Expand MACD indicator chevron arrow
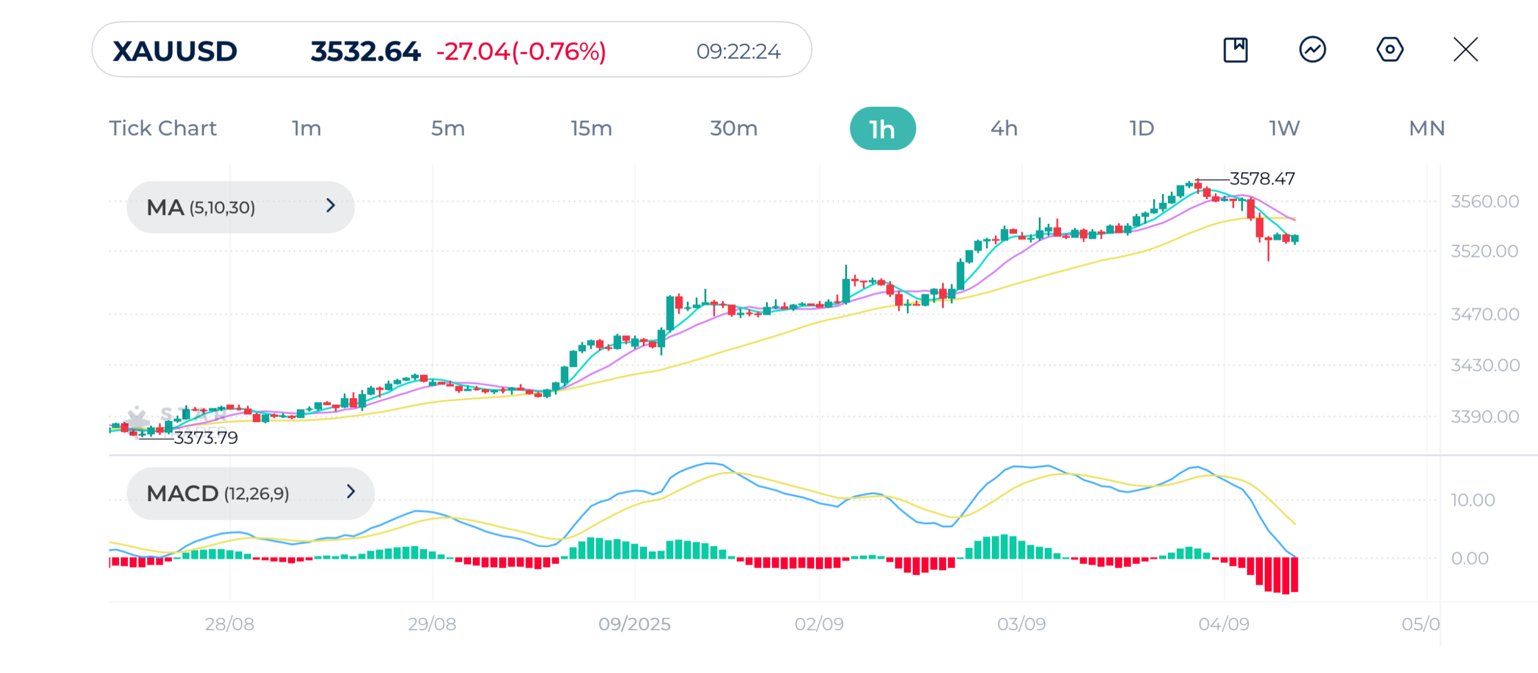Image resolution: width=1538 pixels, height=673 pixels. (x=351, y=492)
